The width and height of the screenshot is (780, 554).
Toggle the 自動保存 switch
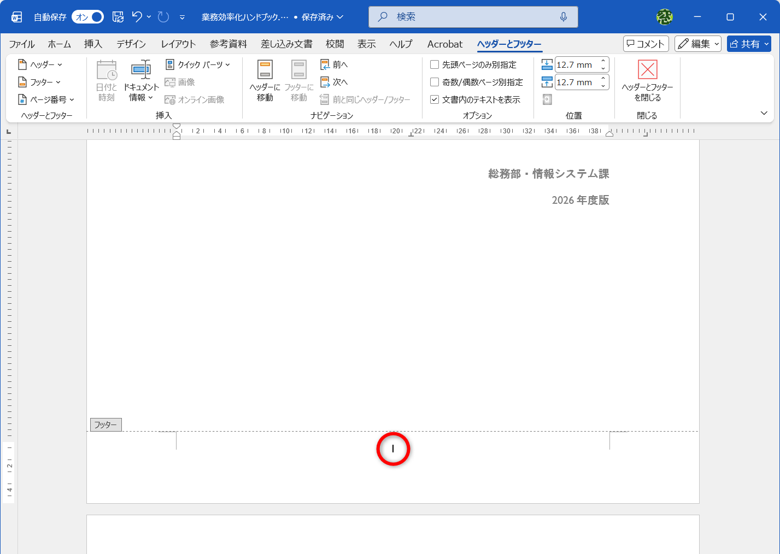pos(88,17)
